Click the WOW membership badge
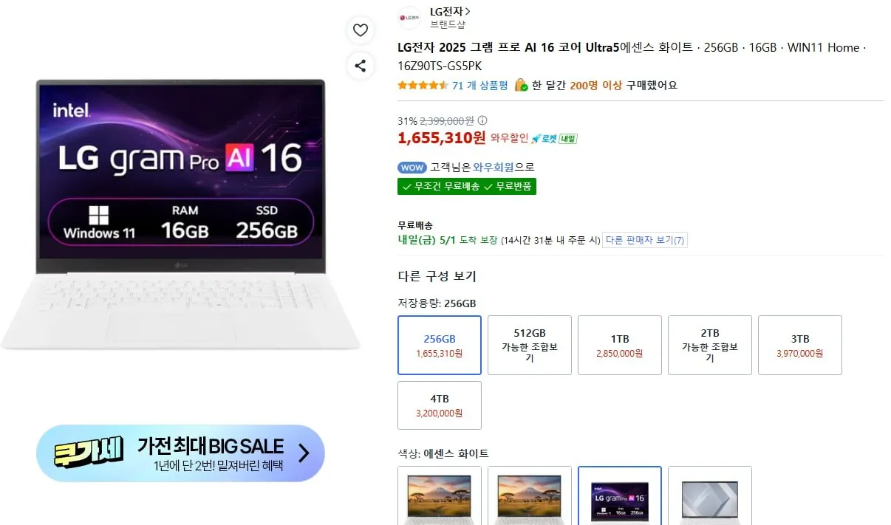891x525 pixels. [x=412, y=168]
